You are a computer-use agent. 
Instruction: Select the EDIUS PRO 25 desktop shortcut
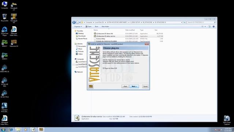coord(4,69)
